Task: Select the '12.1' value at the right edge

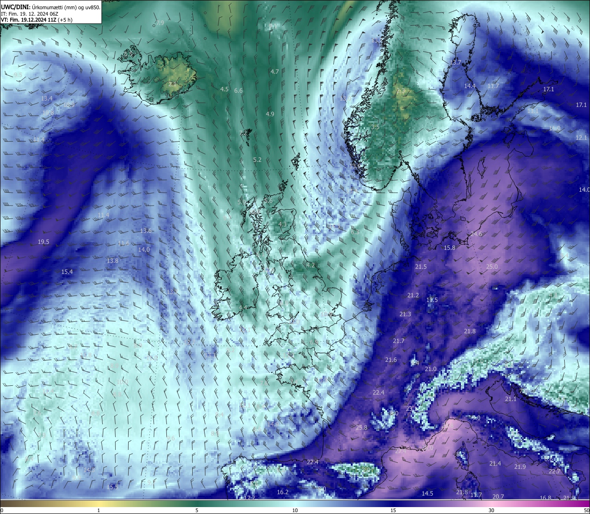Action: pyautogui.click(x=581, y=138)
